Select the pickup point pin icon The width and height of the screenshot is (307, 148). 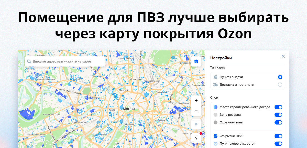[x=215, y=77]
